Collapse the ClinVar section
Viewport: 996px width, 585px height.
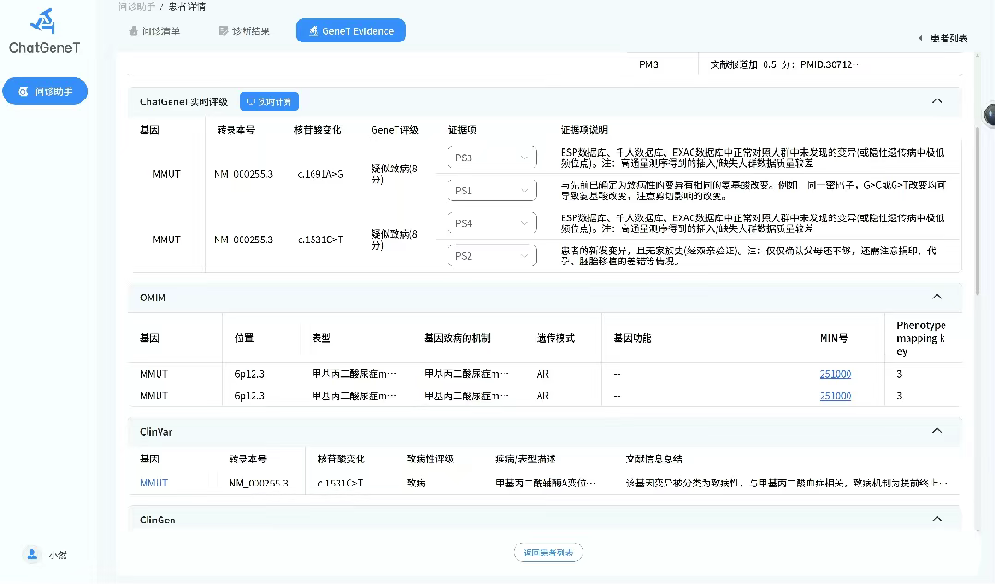tap(936, 431)
